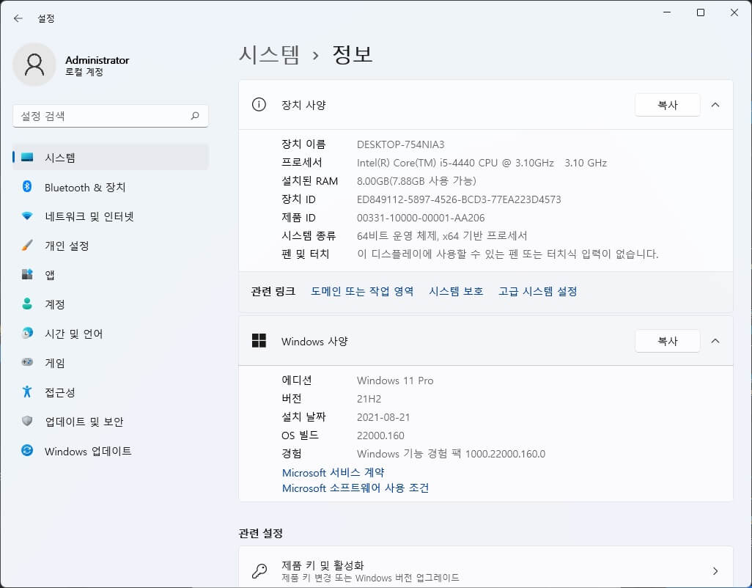Image resolution: width=752 pixels, height=588 pixels.
Task: Open 도메인 또는 작업 영역 link
Action: pos(362,291)
